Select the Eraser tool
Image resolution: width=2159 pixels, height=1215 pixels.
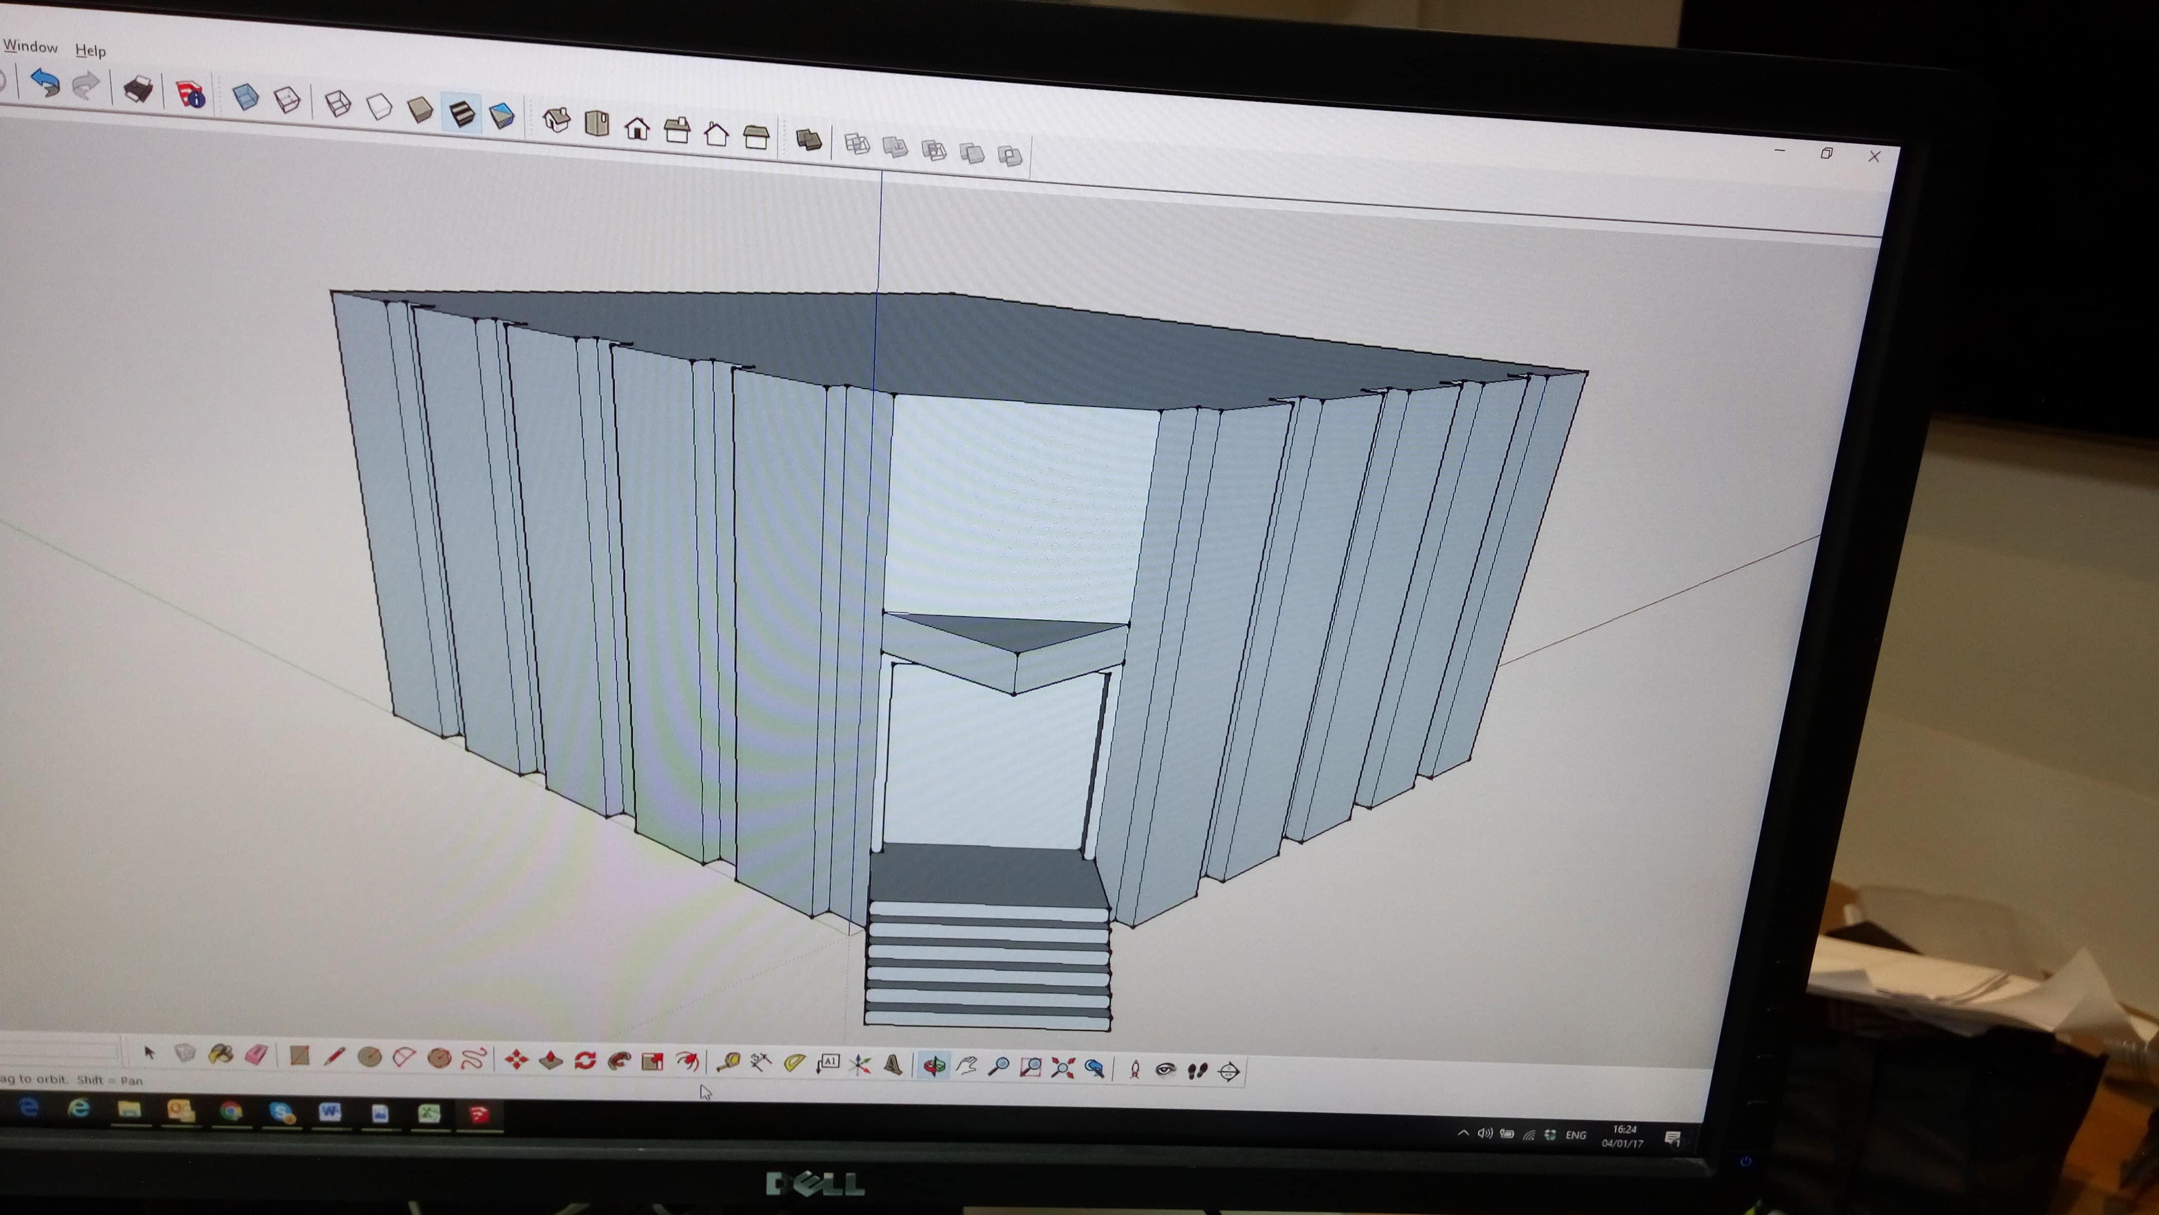256,1054
